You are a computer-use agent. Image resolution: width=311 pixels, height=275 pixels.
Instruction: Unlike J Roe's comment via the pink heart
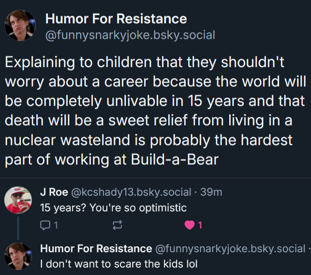[190, 225]
